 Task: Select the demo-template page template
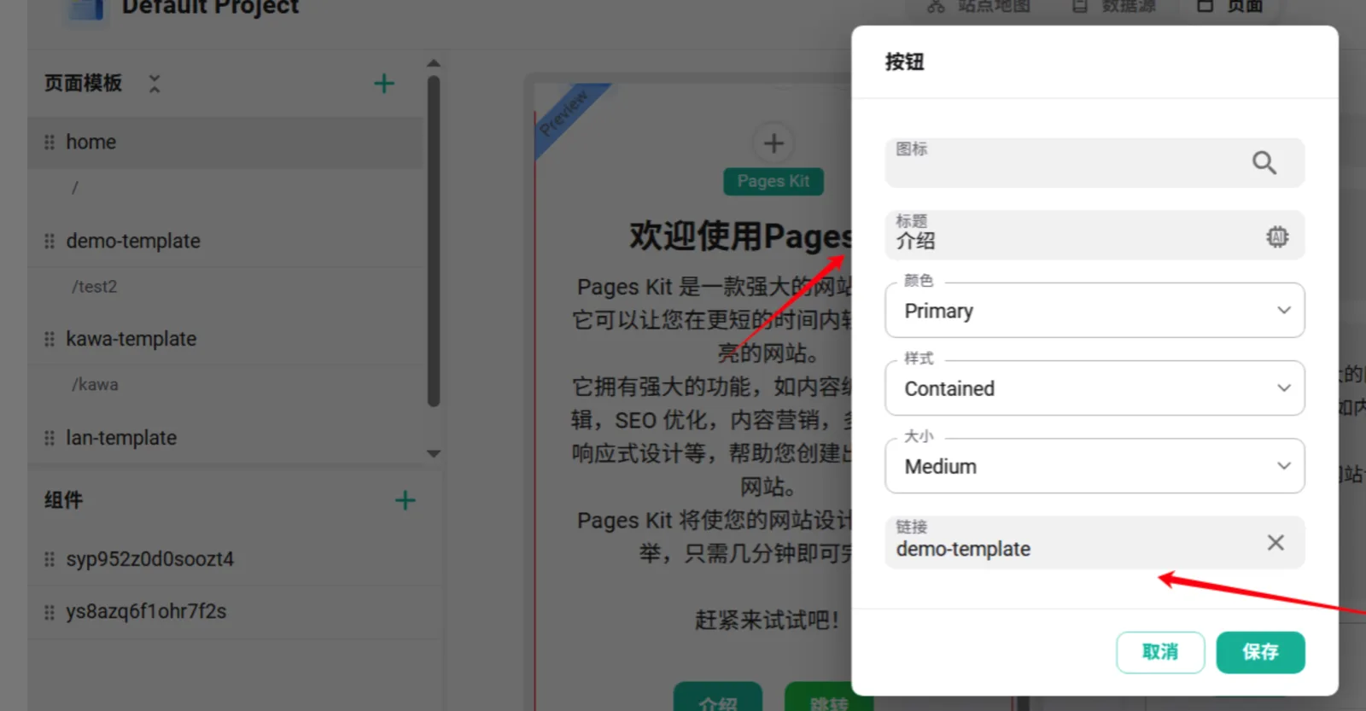[x=225, y=242]
